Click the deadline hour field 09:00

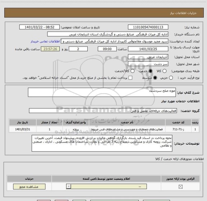(x=107, y=49)
